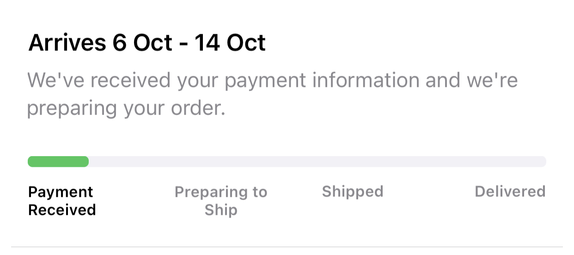Viewport: 574px width, 255px height.
Task: Click the "Arrives 6 Oct - 14 Oct" heading
Action: coord(147,43)
